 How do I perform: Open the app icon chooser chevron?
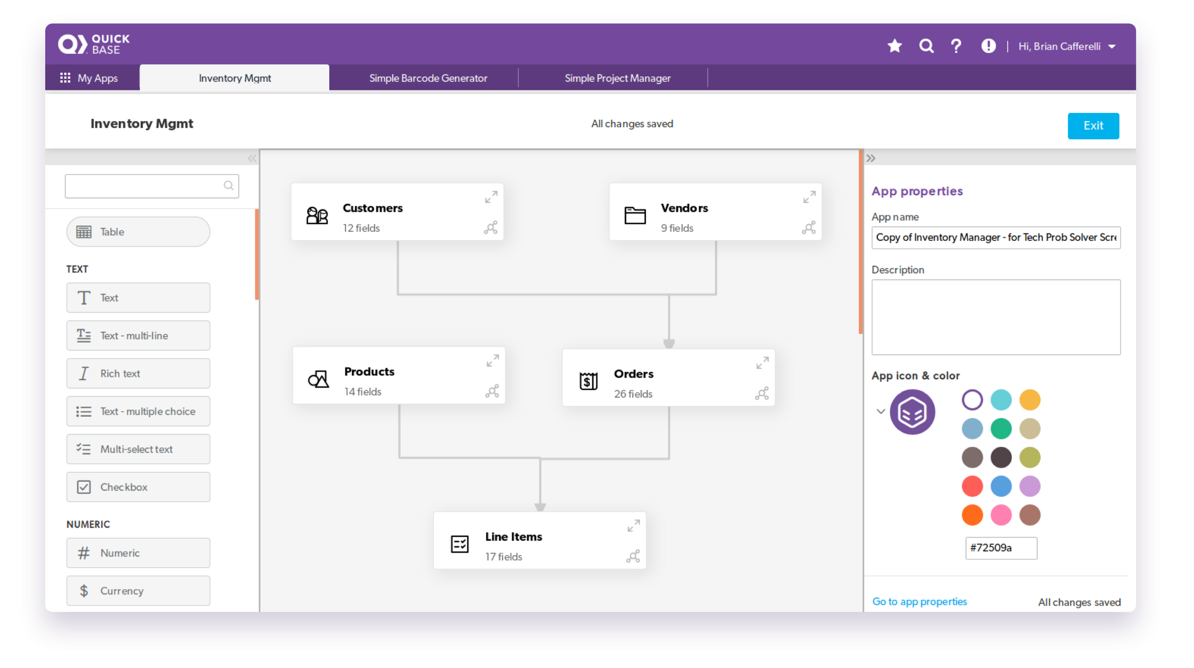[x=881, y=412]
